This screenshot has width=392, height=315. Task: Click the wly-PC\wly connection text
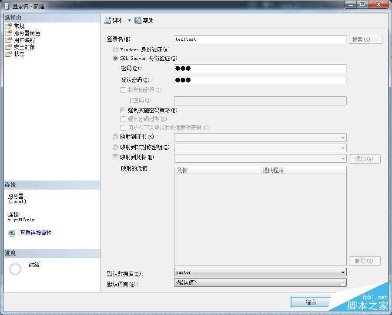[21, 220]
